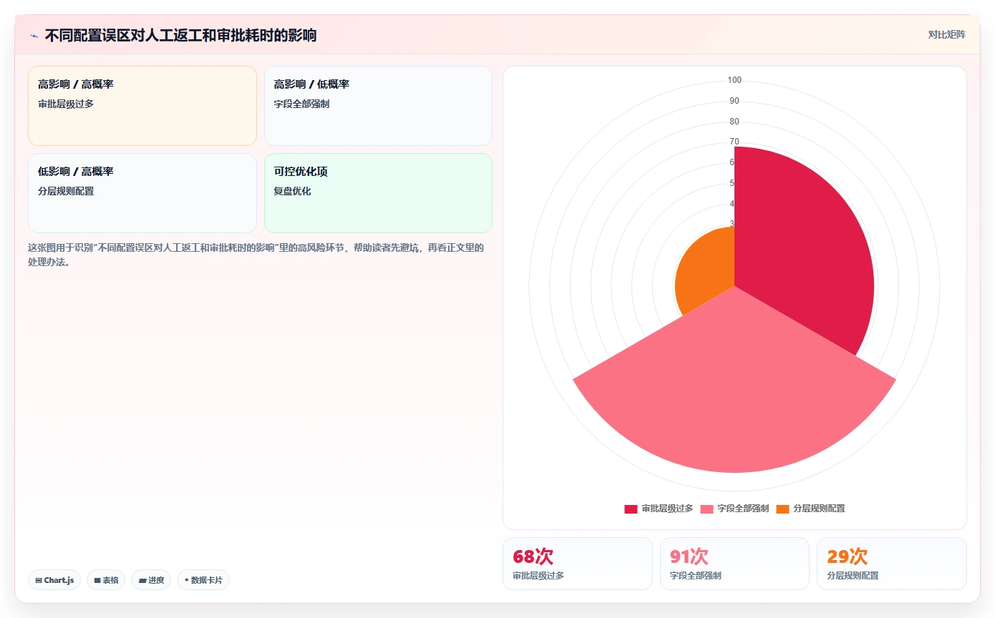Click the axis label 80
Image resolution: width=995 pixels, height=618 pixels.
tap(734, 122)
